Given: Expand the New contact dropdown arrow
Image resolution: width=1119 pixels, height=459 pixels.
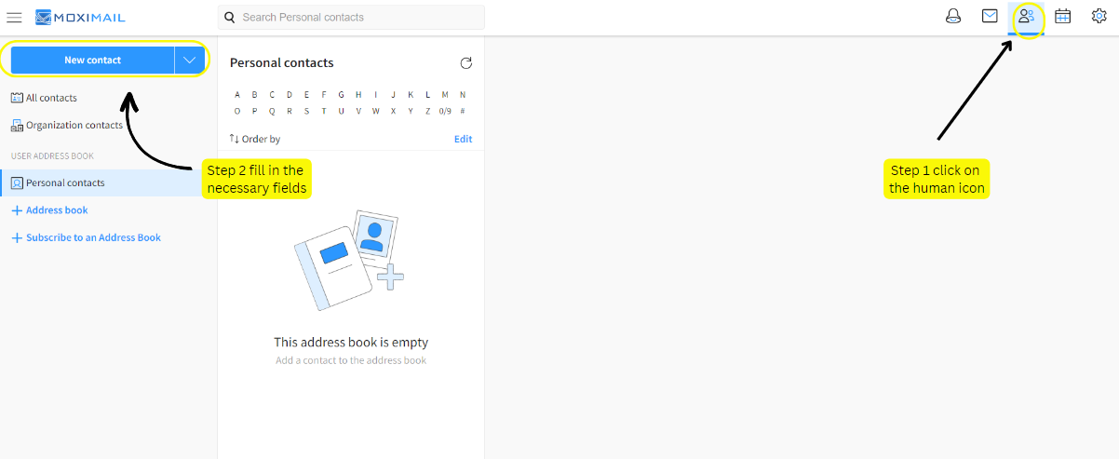Looking at the screenshot, I should click(x=189, y=61).
